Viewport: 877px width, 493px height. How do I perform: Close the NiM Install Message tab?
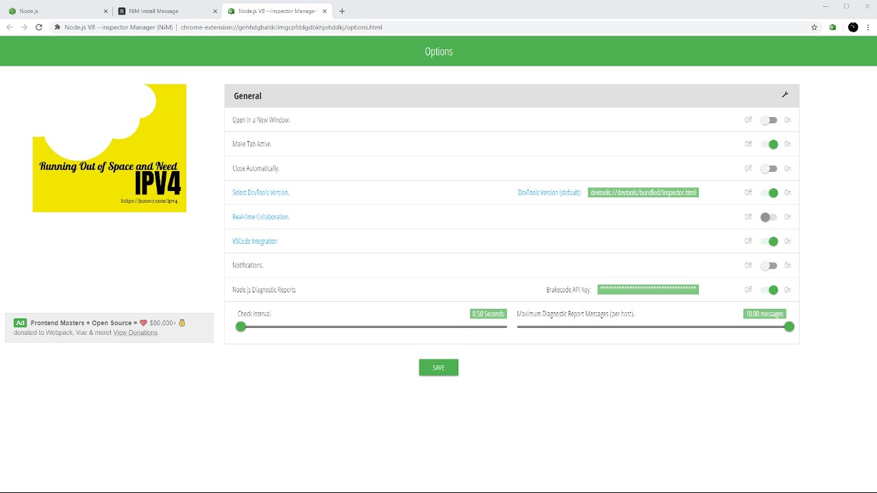click(x=215, y=11)
